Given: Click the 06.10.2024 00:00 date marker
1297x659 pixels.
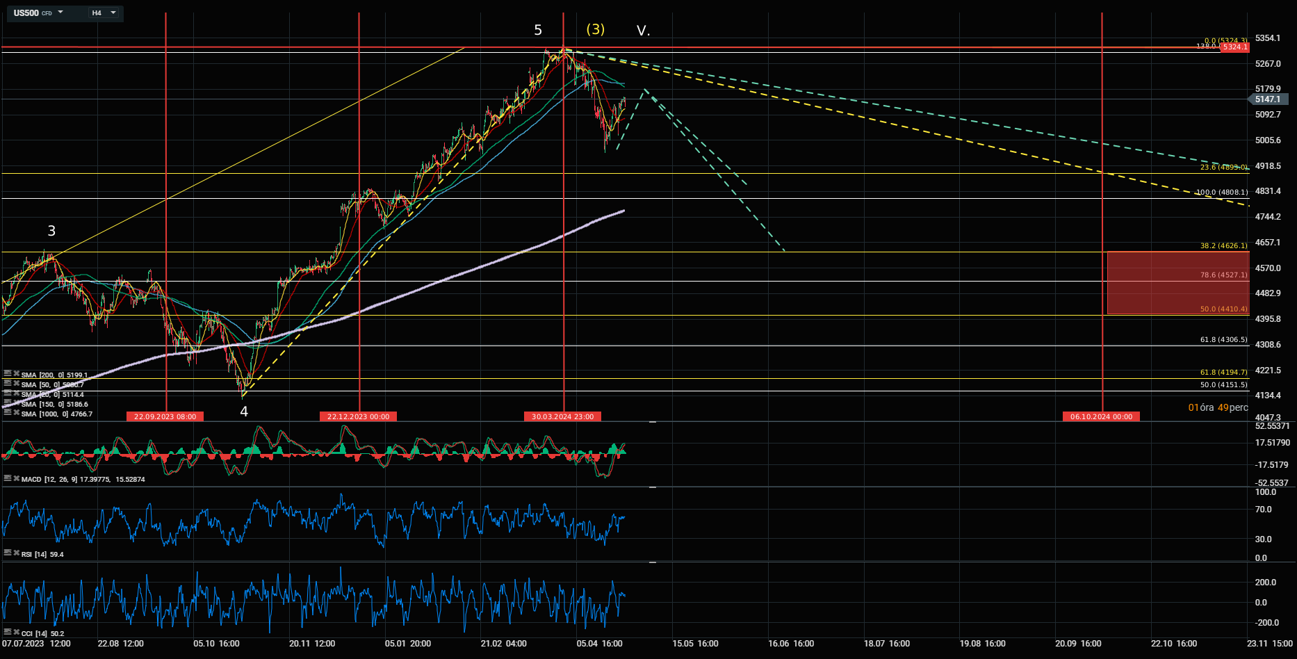Looking at the screenshot, I should pyautogui.click(x=1101, y=416).
